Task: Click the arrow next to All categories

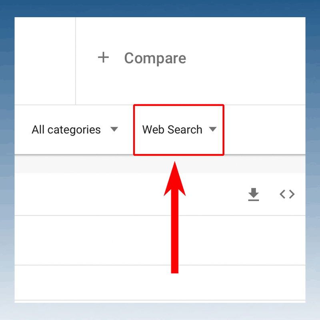Action: pyautogui.click(x=114, y=130)
